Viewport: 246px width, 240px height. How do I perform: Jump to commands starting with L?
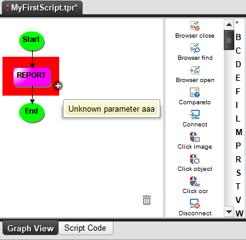[x=238, y=118]
